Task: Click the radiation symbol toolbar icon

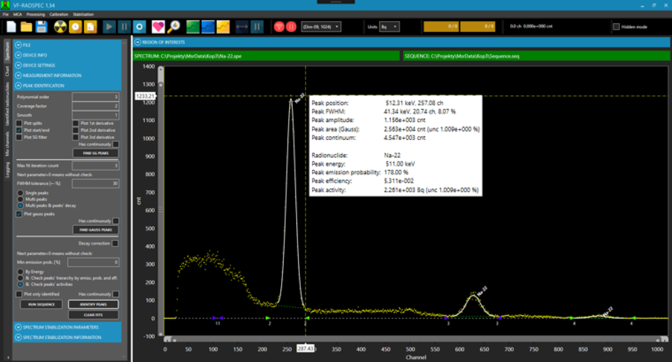Action: tap(60, 26)
